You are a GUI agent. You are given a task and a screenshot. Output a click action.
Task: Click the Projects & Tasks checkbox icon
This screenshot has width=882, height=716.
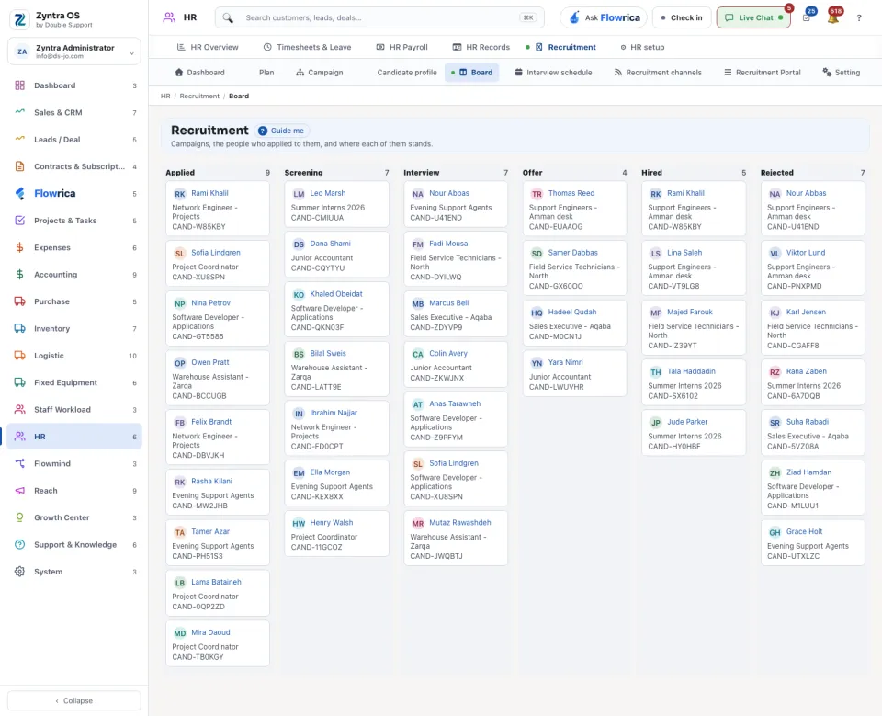click(x=19, y=221)
